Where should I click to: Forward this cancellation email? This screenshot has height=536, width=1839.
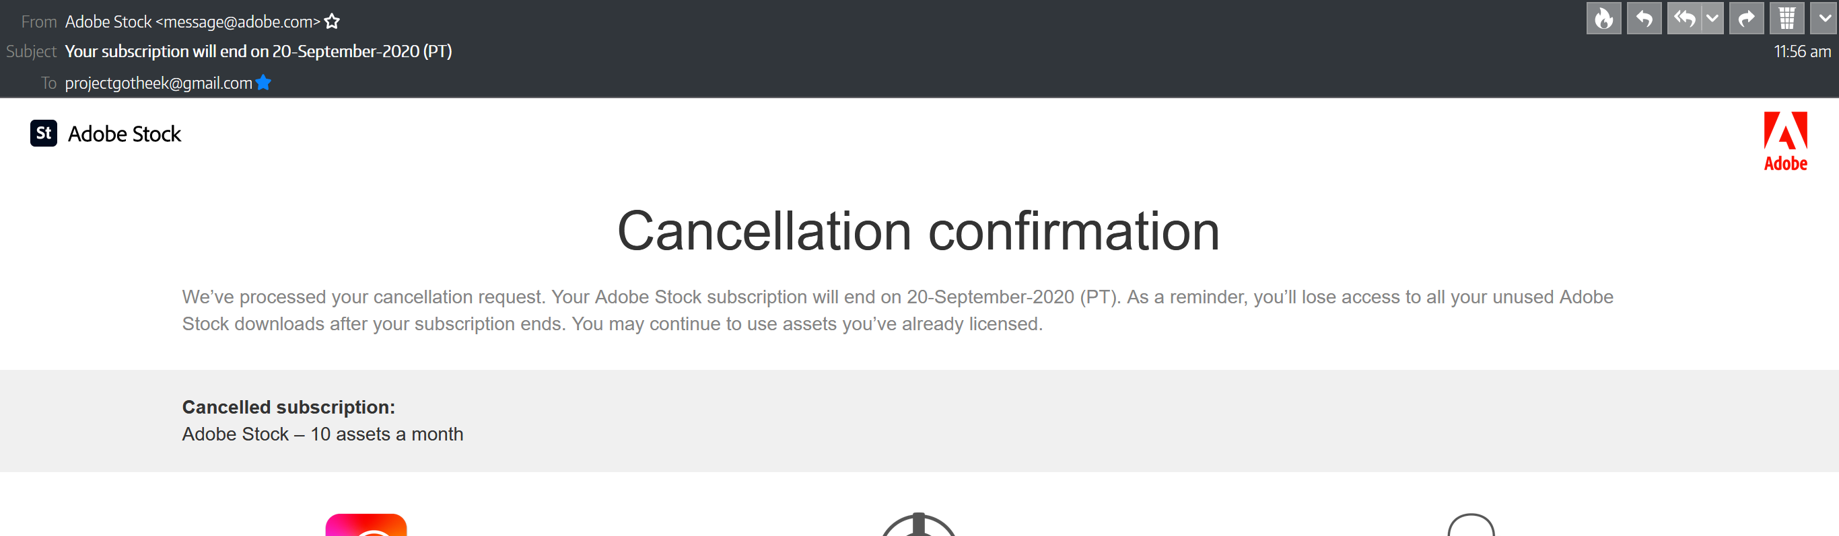(1746, 19)
